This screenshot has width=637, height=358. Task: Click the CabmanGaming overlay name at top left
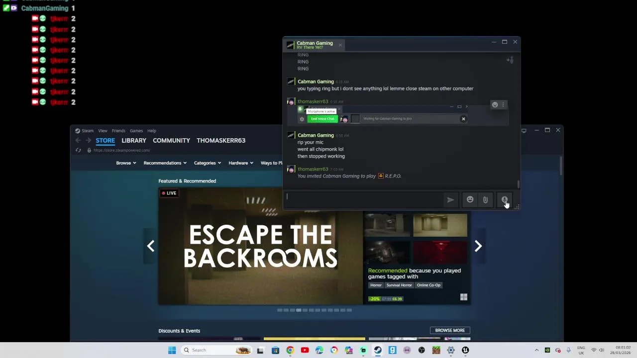[x=44, y=8]
